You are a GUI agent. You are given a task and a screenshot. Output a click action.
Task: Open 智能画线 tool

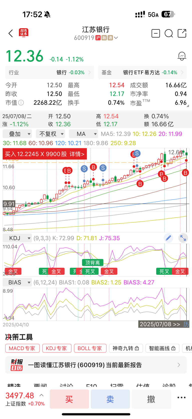[162, 348]
